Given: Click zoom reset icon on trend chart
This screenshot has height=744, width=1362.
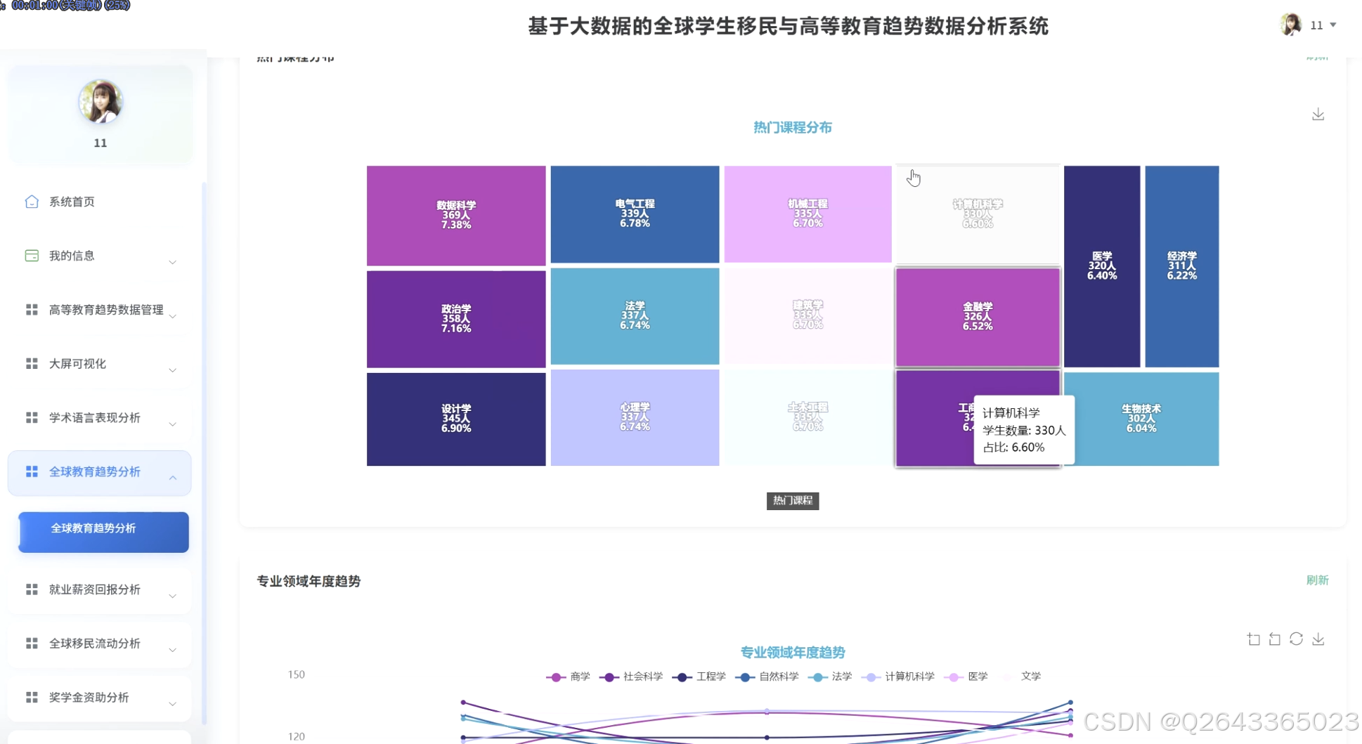Looking at the screenshot, I should click(x=1275, y=639).
